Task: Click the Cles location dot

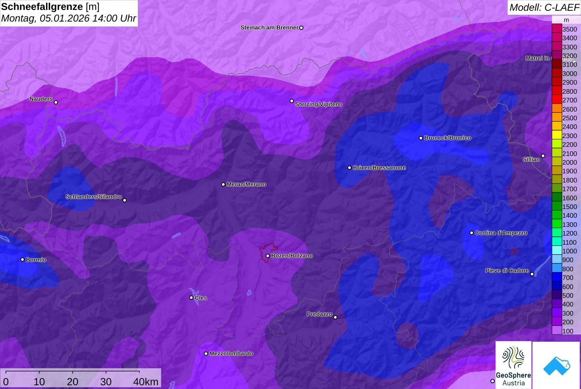Action: [191, 297]
